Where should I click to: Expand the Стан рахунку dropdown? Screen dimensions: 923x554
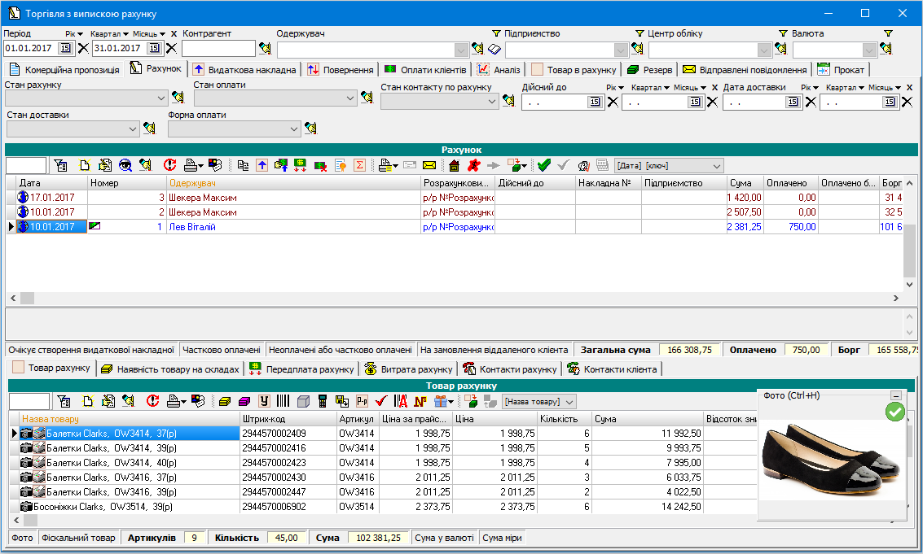pos(160,98)
